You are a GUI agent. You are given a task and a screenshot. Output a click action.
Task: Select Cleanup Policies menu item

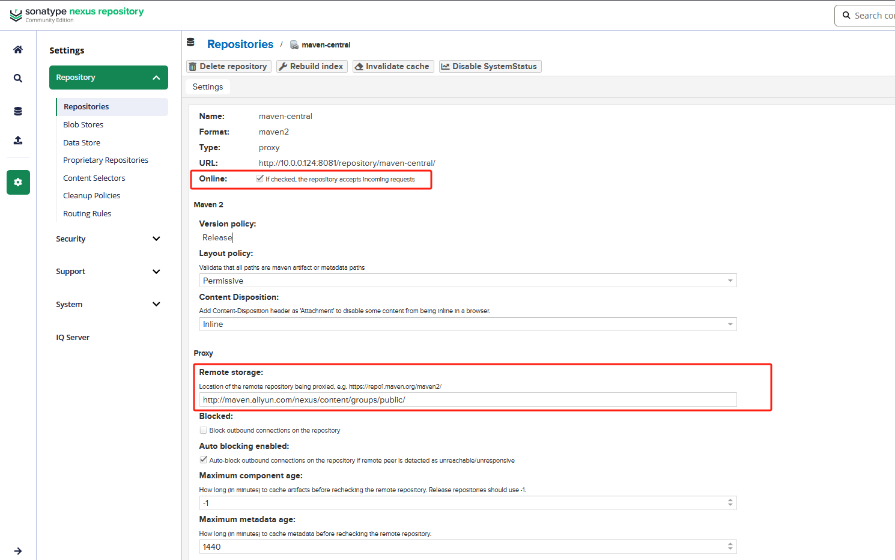tap(92, 196)
